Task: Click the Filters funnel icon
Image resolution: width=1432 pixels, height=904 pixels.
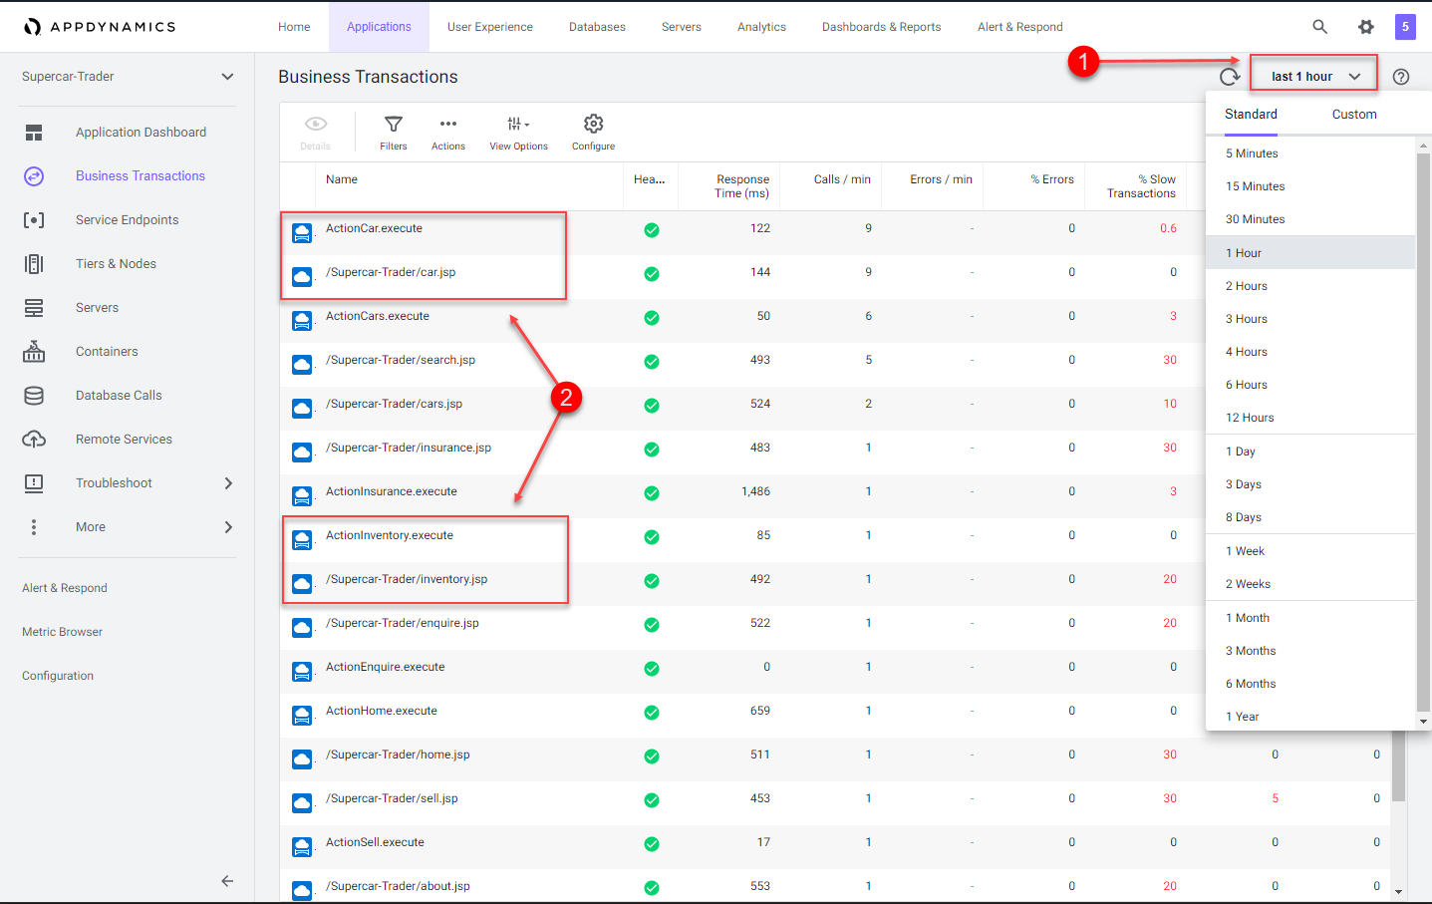Action: [x=394, y=124]
